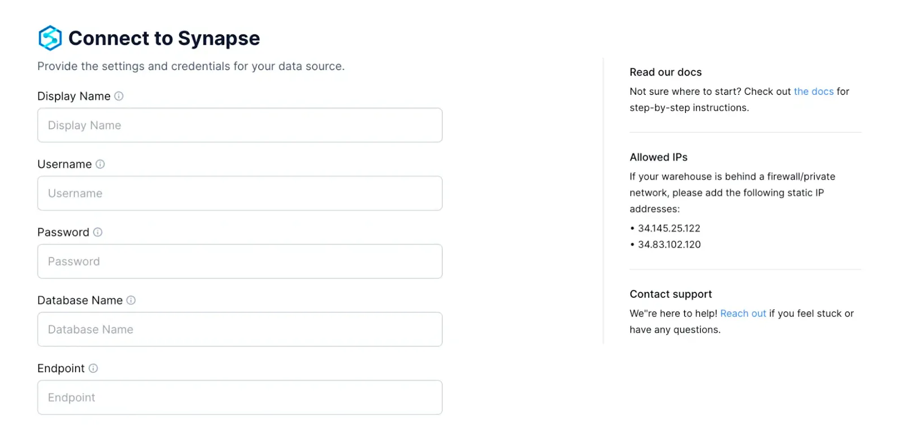This screenshot has width=904, height=432.
Task: Click the 'Read our docs' heading
Action: click(666, 72)
